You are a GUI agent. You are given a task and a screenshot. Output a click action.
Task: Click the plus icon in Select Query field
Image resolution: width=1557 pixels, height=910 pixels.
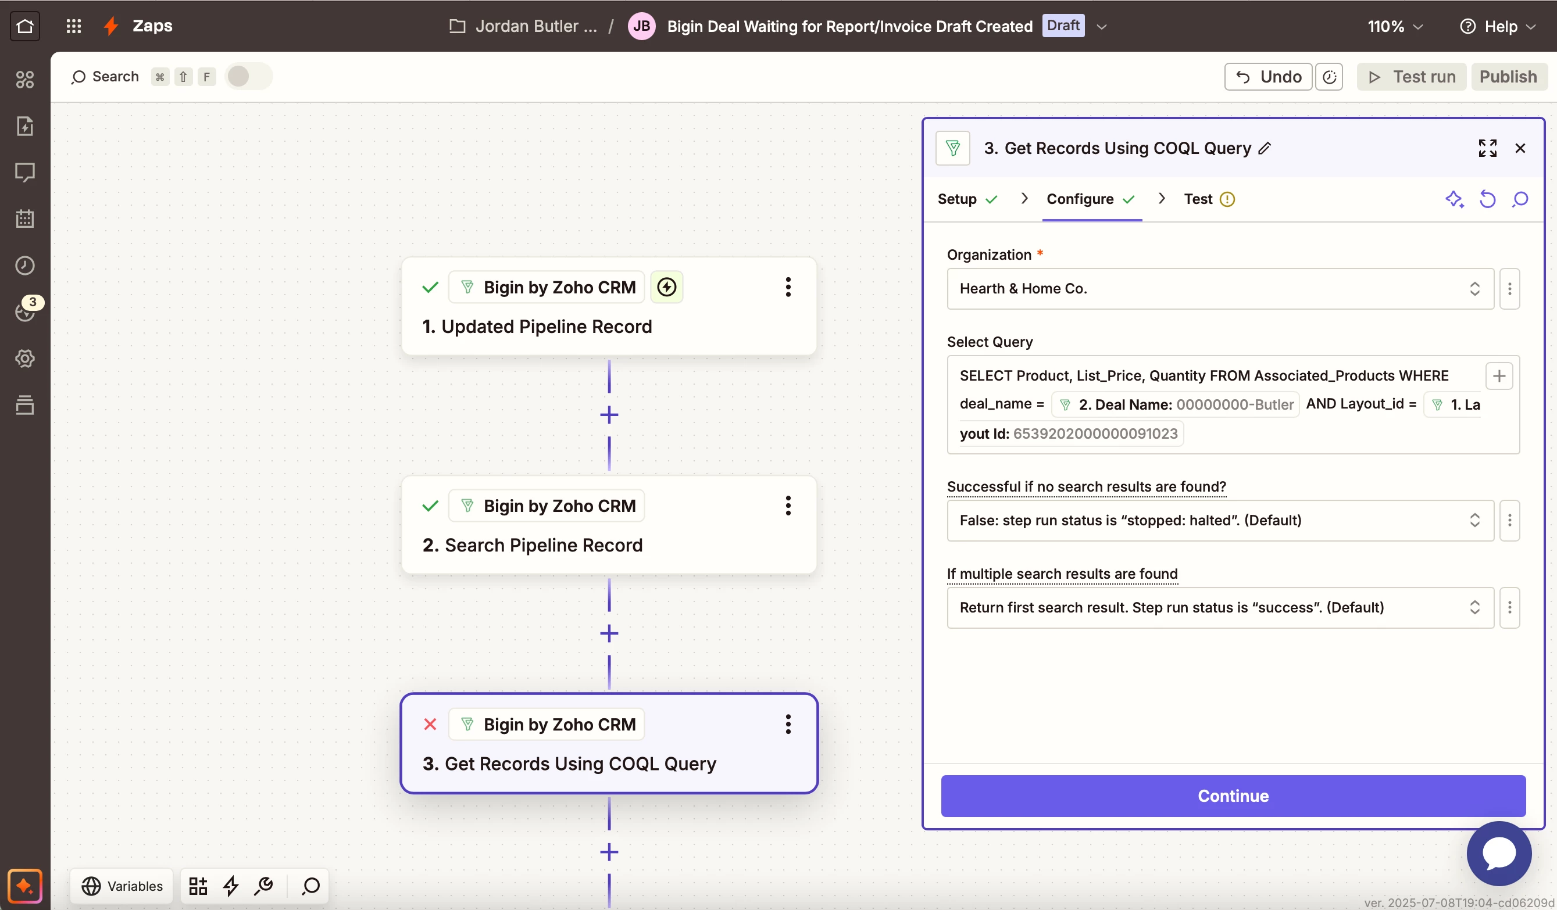[1498, 376]
